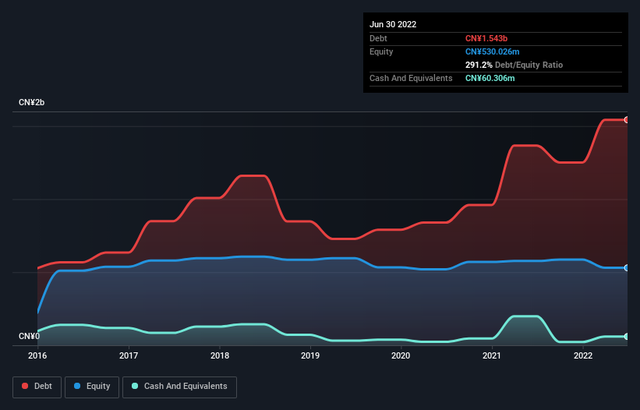Click the CN¥530.026m equity value
Viewport: 640px width, 410px height.
pos(492,51)
